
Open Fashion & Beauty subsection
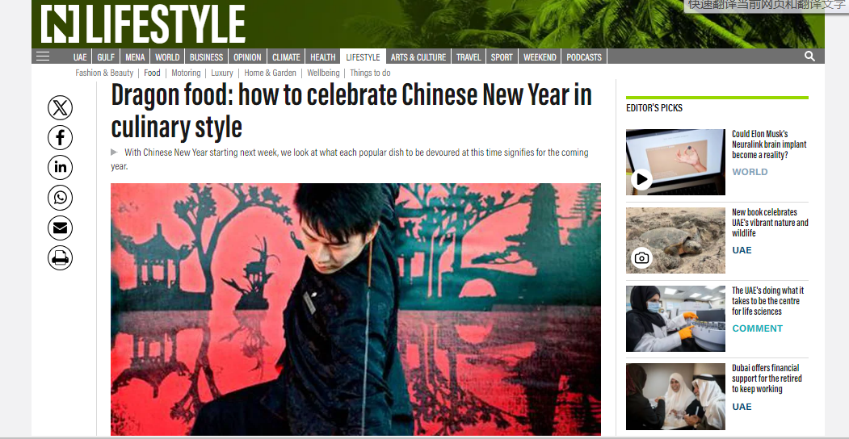coord(104,73)
